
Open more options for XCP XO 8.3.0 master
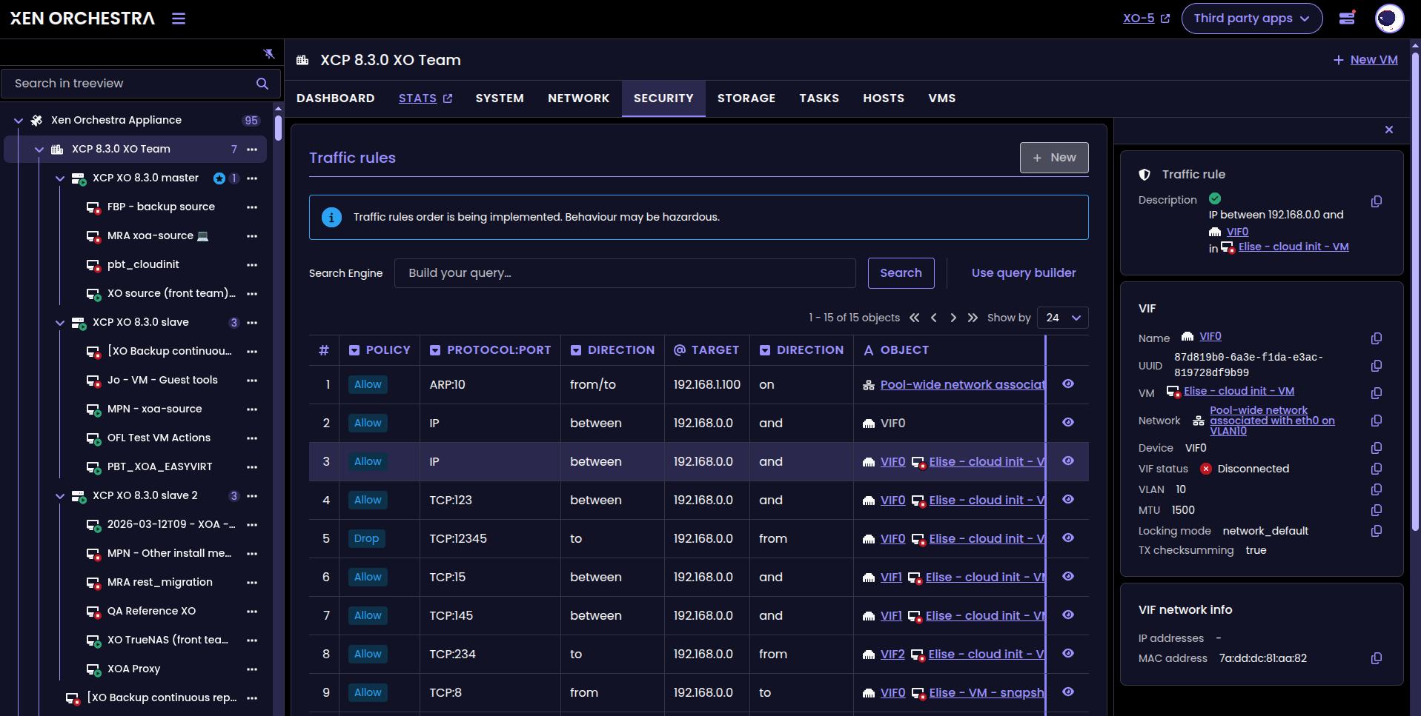tap(252, 178)
